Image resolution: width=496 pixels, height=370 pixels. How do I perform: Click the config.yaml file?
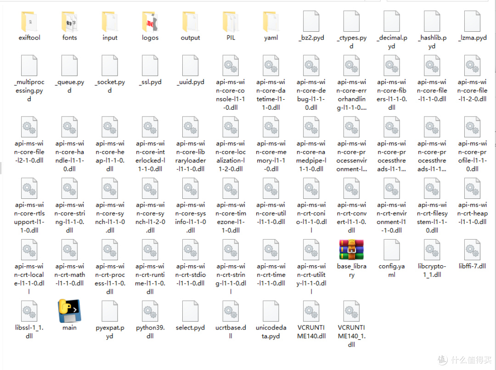click(392, 251)
